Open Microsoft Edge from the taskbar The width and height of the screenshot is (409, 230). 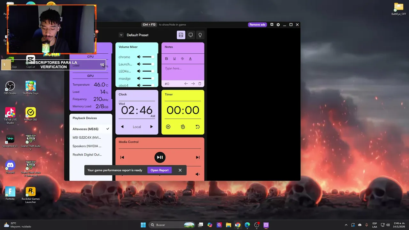(x=247, y=225)
